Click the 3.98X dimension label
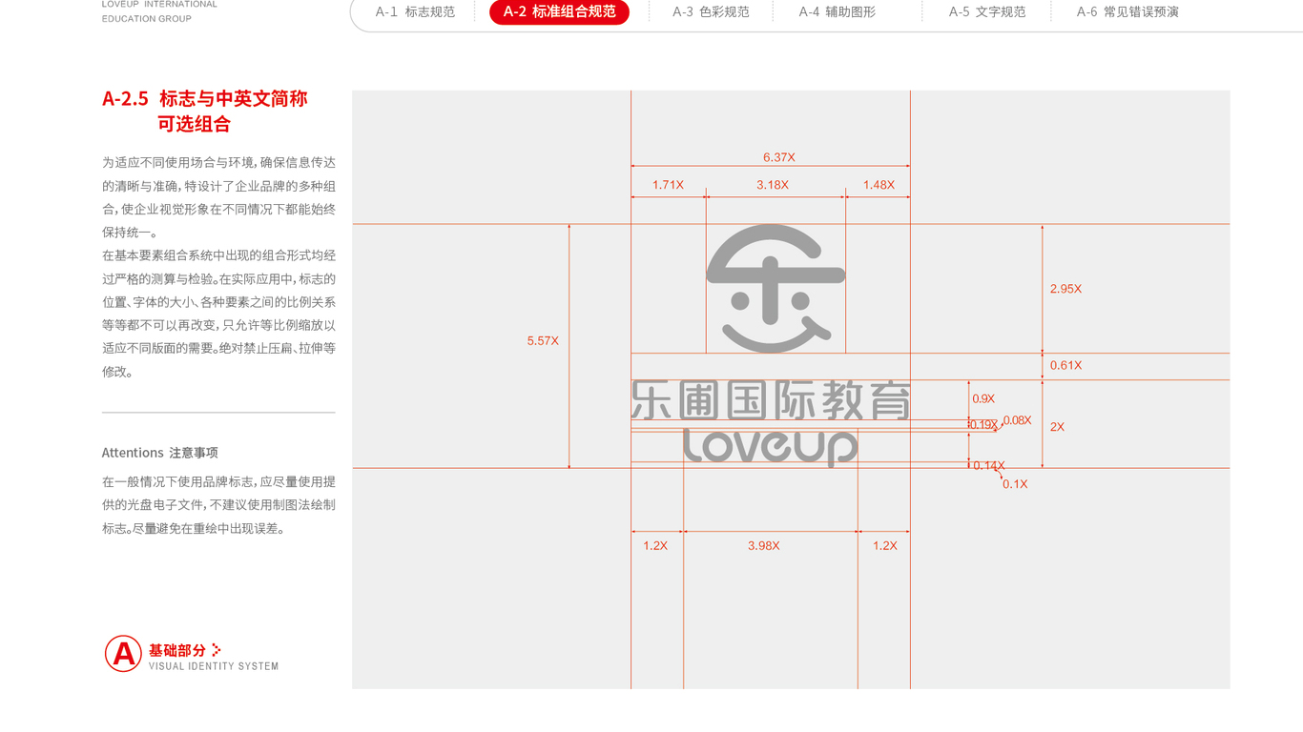 763,546
